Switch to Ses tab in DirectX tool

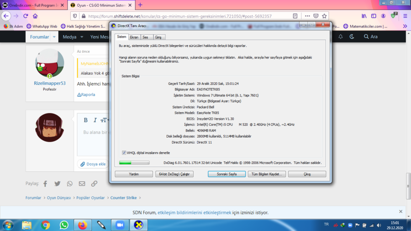pyautogui.click(x=146, y=37)
